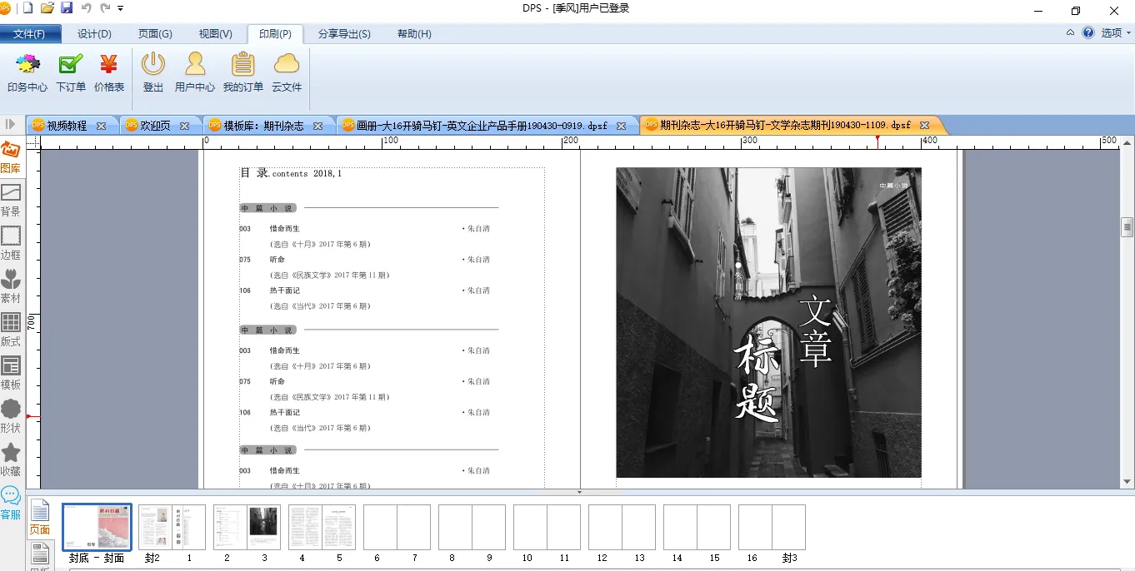The height and width of the screenshot is (571, 1135).
Task: Open the 图库 gallery panel in sidebar
Action: pos(11,156)
